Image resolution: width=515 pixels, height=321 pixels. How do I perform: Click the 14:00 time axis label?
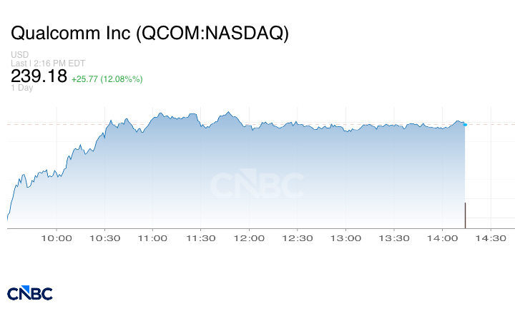pos(442,238)
